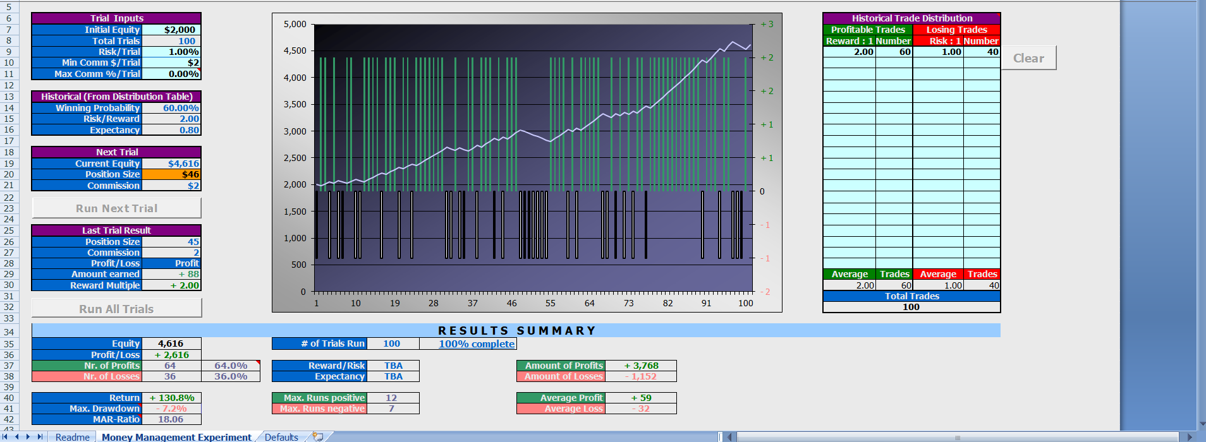Screen dimensions: 1206x442
Task: Click vertical scrollbar down arrow
Action: (1202, 424)
